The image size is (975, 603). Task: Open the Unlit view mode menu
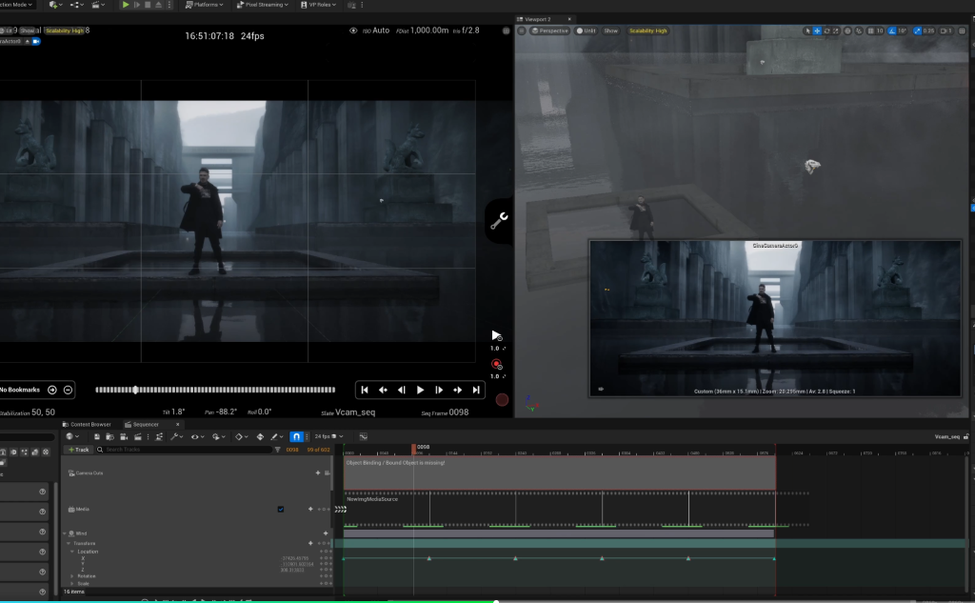click(586, 30)
